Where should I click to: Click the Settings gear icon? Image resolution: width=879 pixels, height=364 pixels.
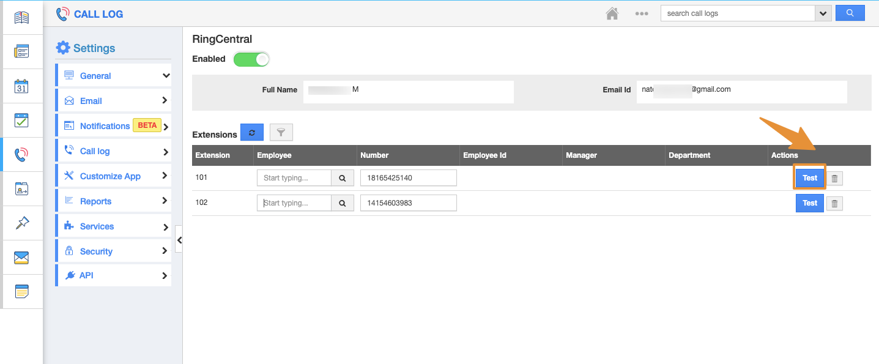click(62, 48)
